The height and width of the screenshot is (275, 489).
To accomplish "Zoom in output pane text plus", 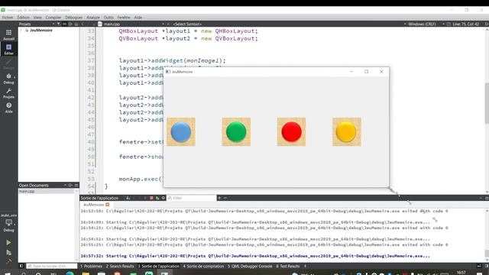I will pos(219,198).
